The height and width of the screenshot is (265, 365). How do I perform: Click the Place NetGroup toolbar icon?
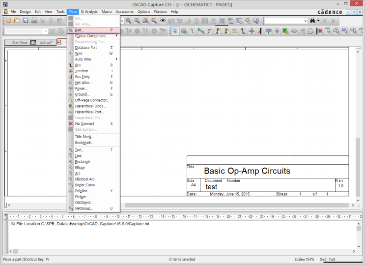click(x=200, y=31)
